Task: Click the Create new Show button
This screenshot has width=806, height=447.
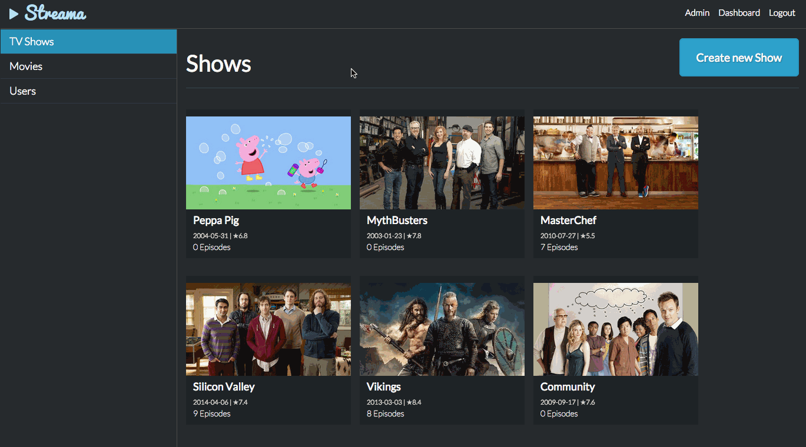Action: click(x=739, y=58)
